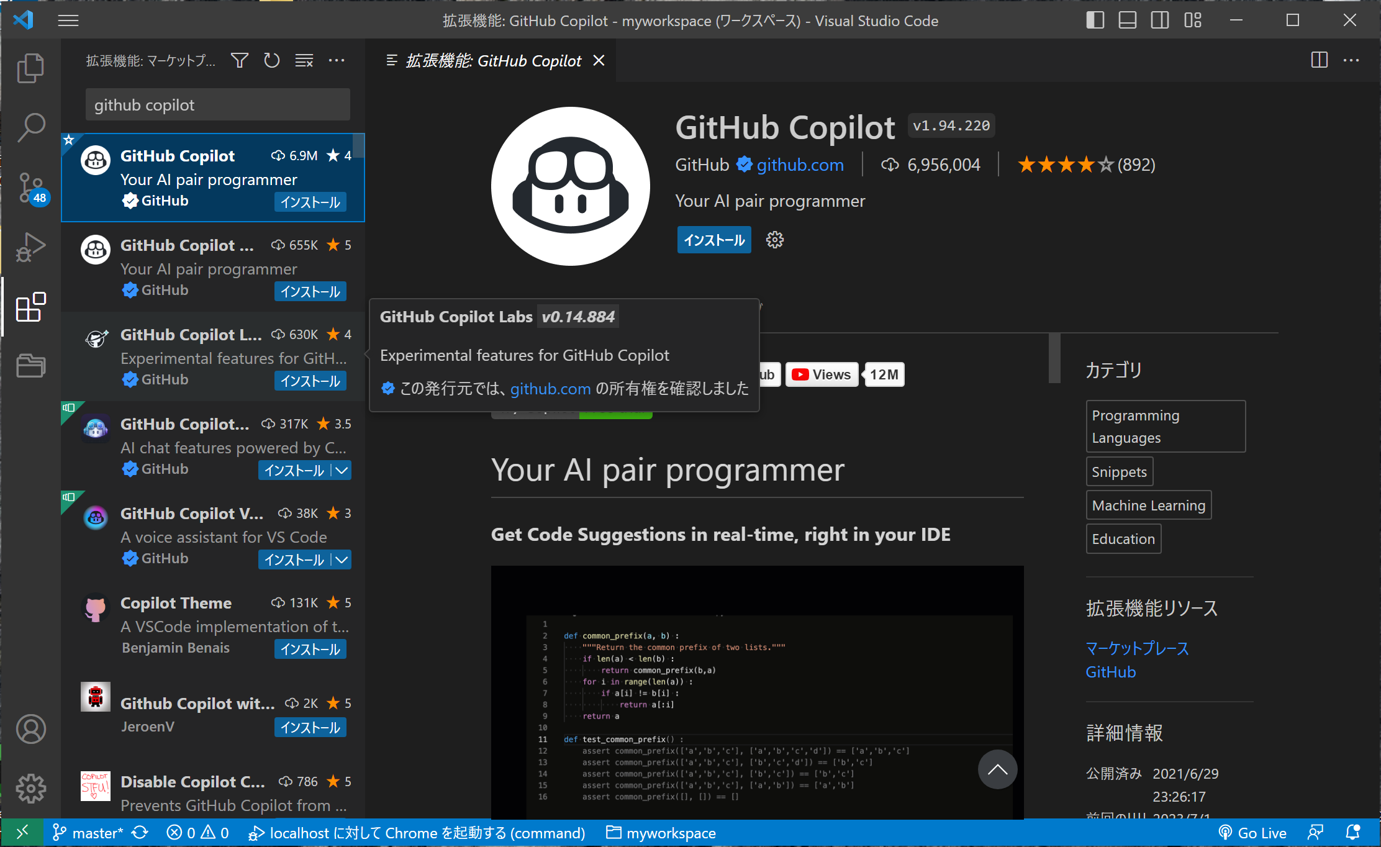1381x847 pixels.
Task: Switch branch via master* in status bar
Action: [x=88, y=833]
